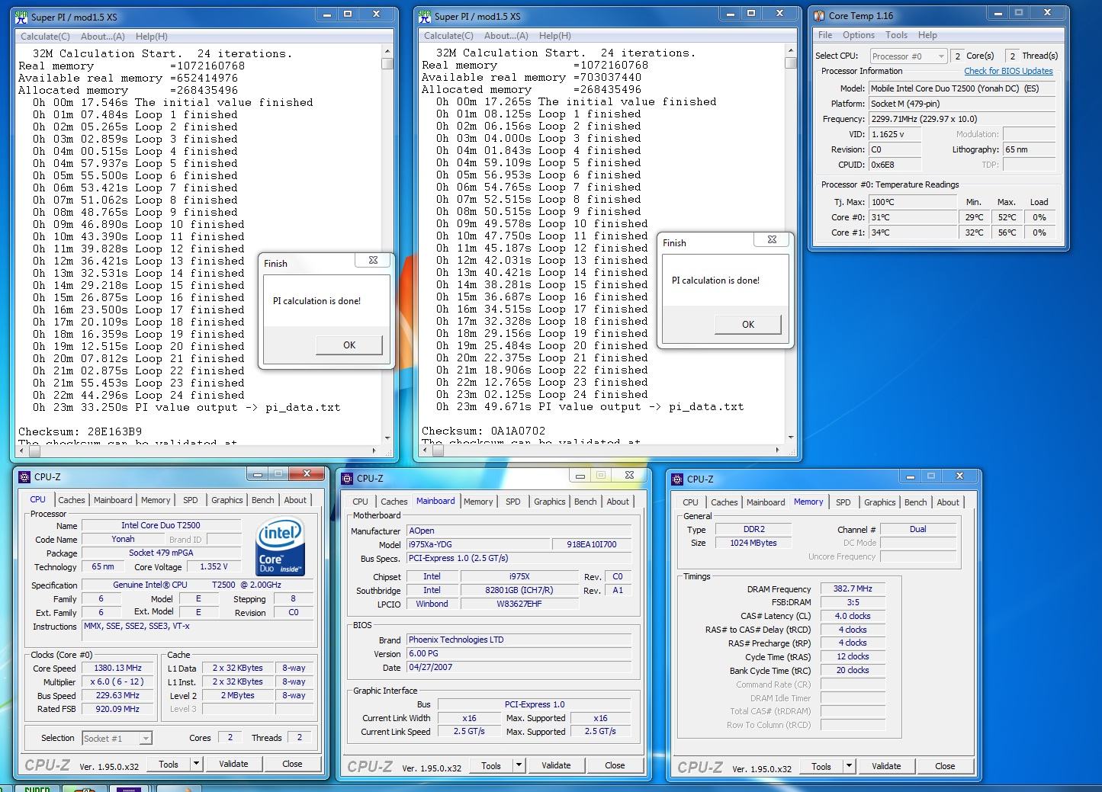The width and height of the screenshot is (1102, 792).
Task: Open the Tools menu in Core Temp
Action: pos(896,35)
